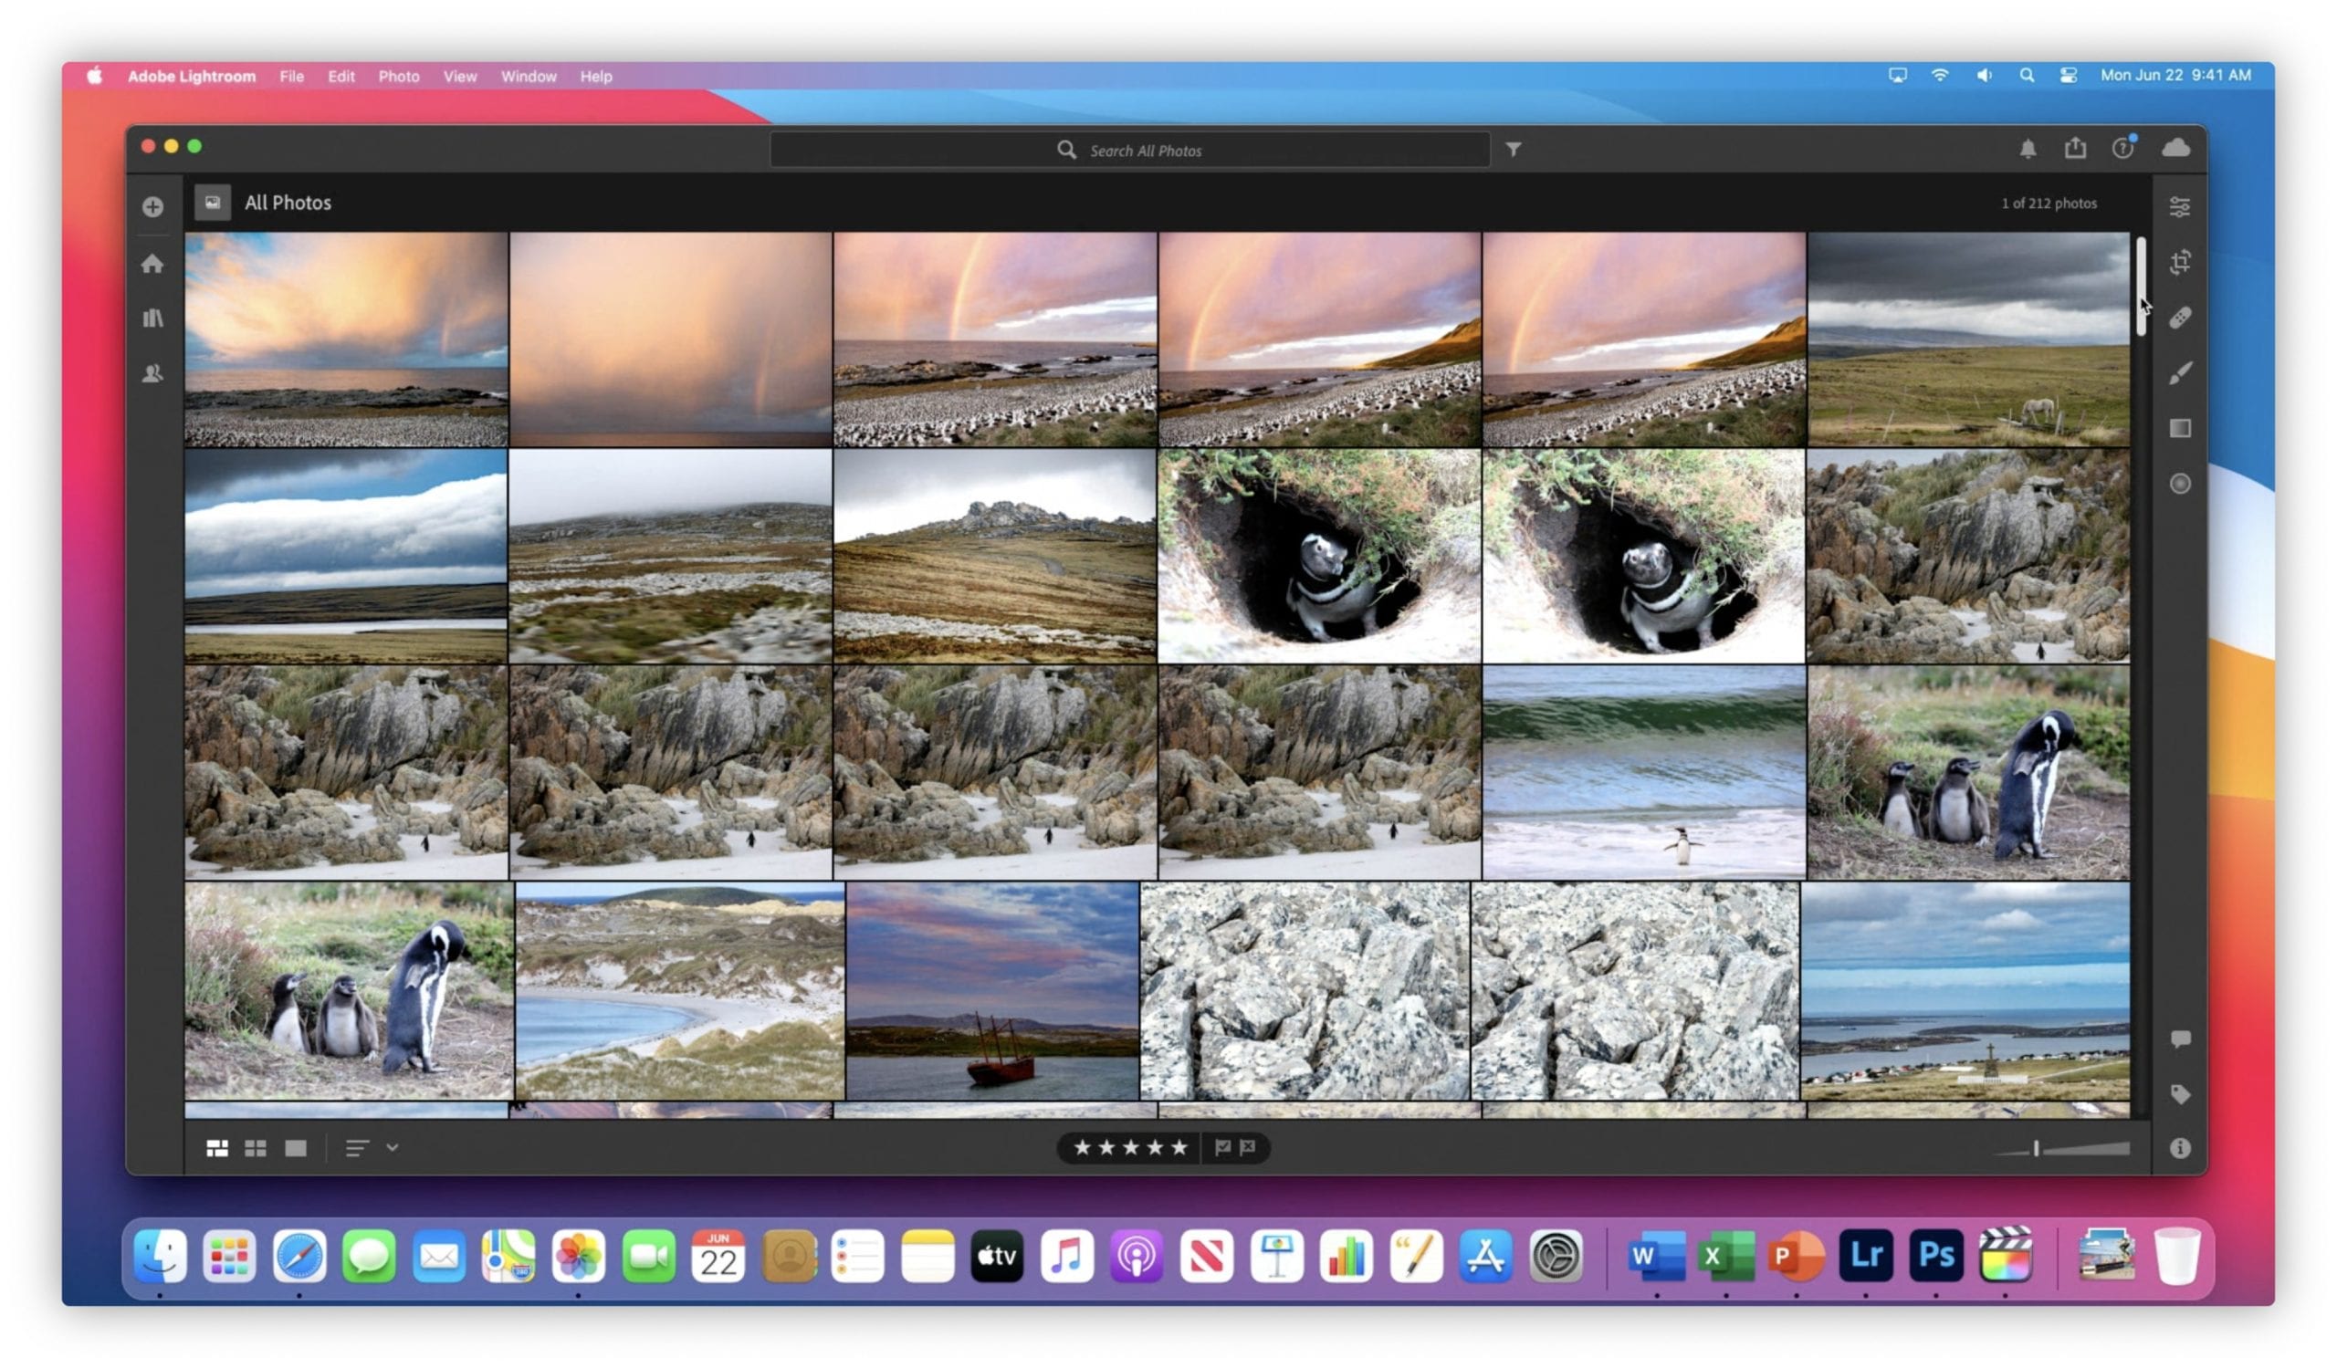The width and height of the screenshot is (2337, 1368).
Task: Select the Radial Gradient tool
Action: (2179, 484)
